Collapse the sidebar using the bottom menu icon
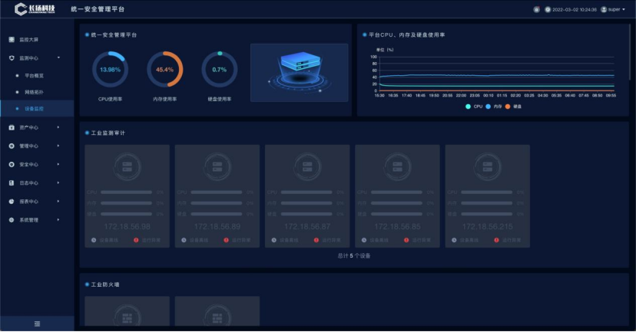This screenshot has width=636, height=332. click(37, 324)
